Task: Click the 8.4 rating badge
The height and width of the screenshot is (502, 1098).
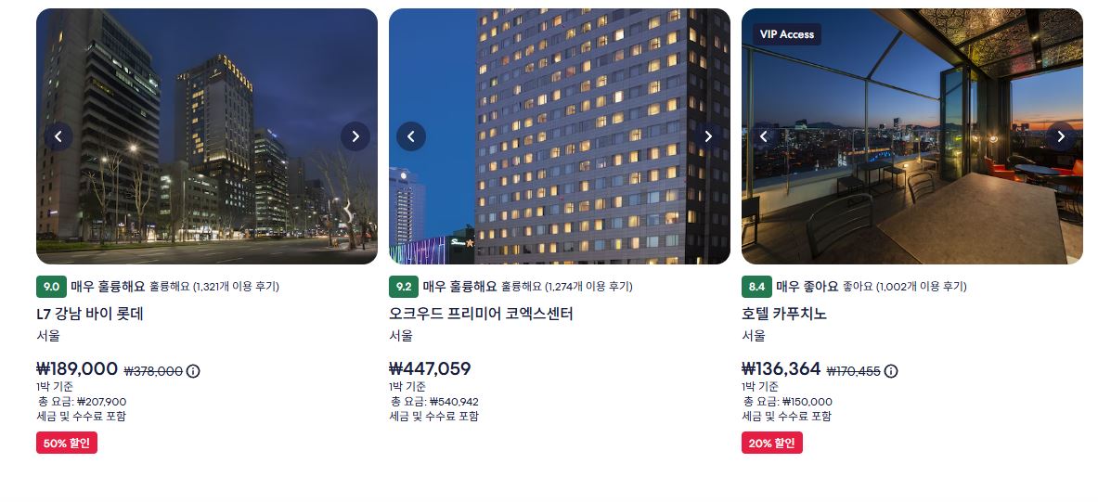Action: (x=757, y=287)
